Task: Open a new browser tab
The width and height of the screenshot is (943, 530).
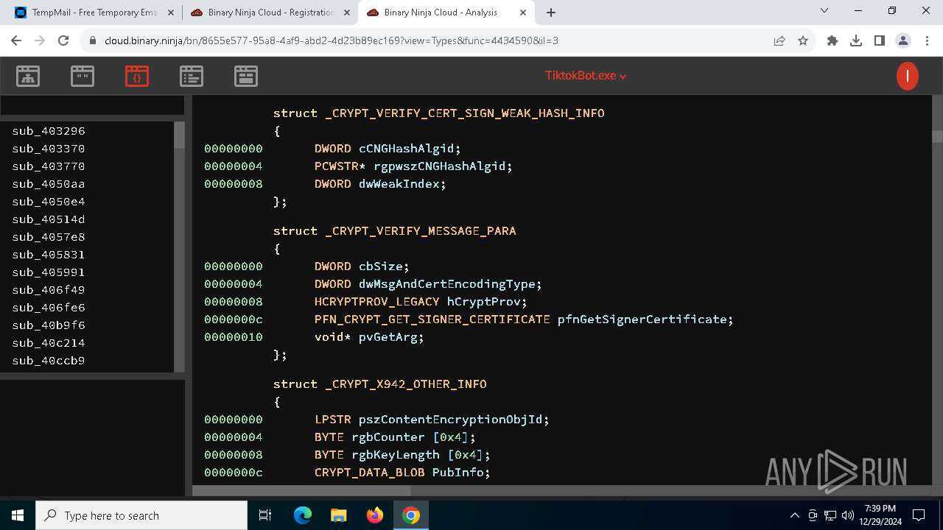Action: tap(551, 13)
